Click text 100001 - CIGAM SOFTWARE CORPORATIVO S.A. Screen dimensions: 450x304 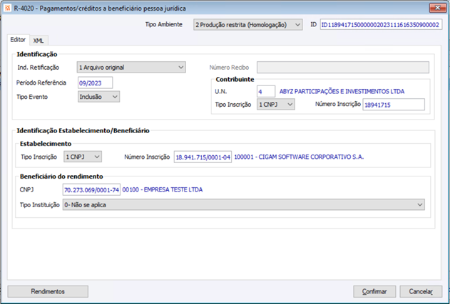click(x=299, y=157)
